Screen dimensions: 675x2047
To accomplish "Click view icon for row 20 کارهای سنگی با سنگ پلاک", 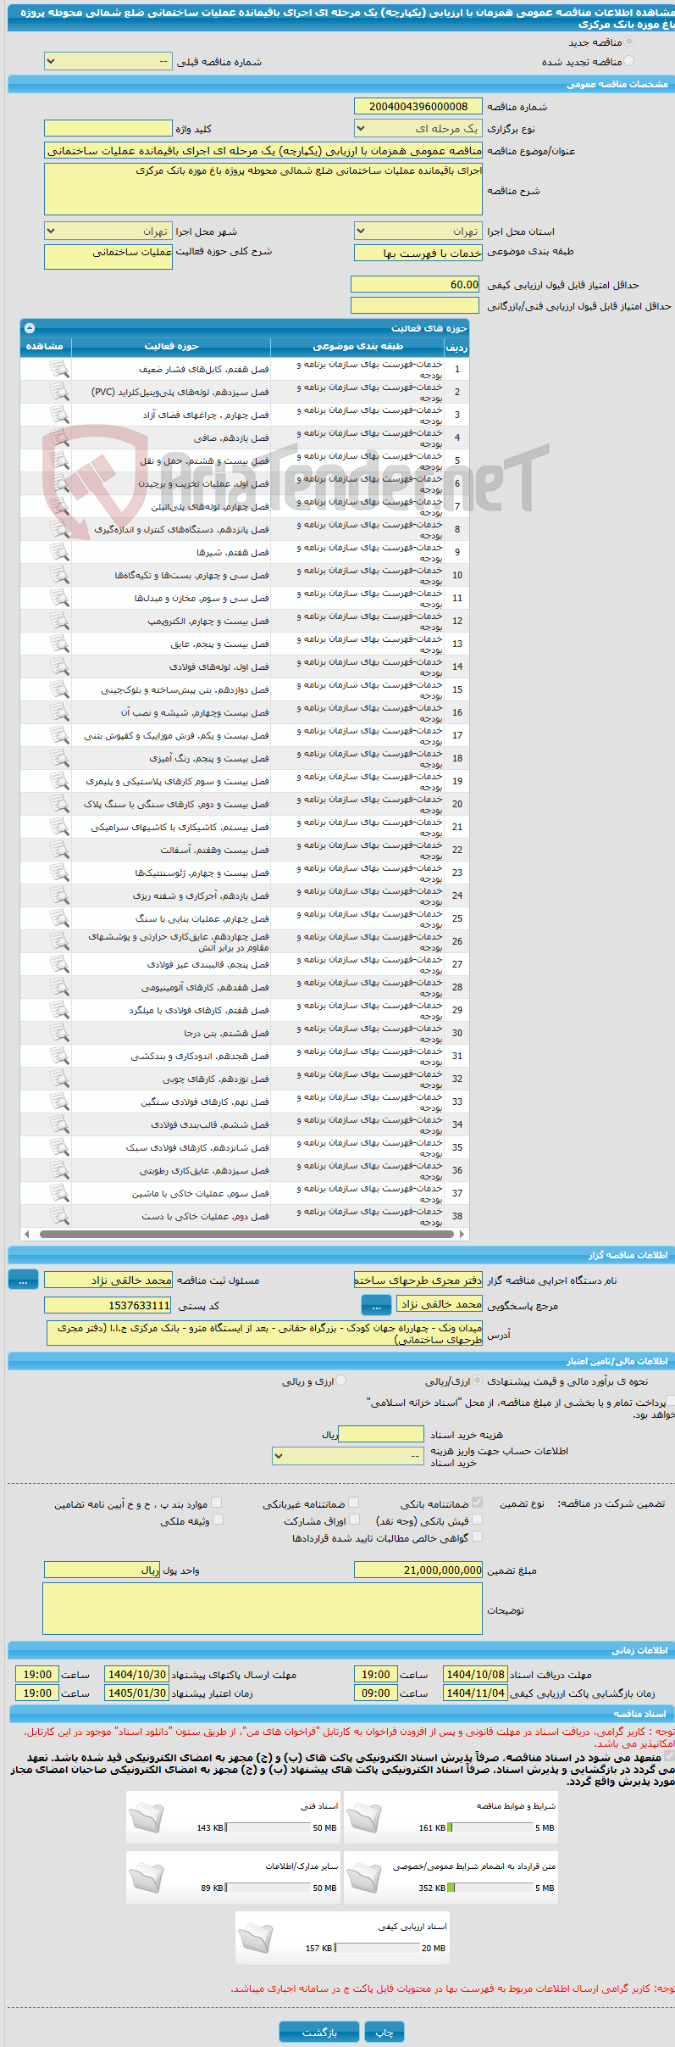I will click(x=59, y=804).
